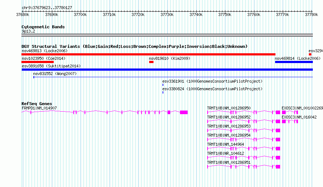Click the red loss bar of nsv1023950
The width and height of the screenshot is (323, 187).
[37, 62]
